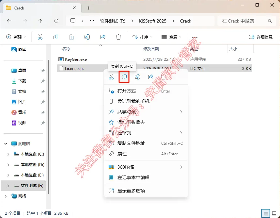Click the Cut scissors icon in the context menu
The width and height of the screenshot is (280, 218).
point(111,77)
